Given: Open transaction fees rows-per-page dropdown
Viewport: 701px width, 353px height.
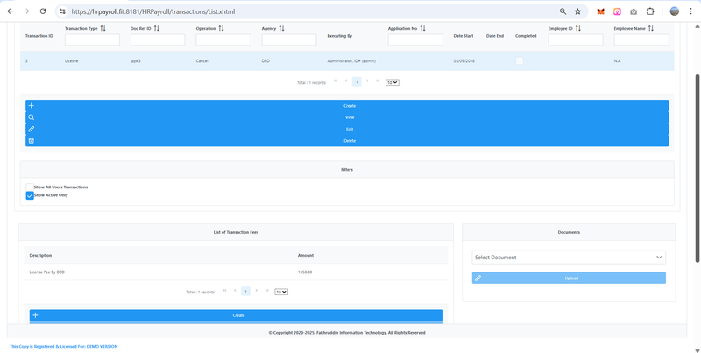Looking at the screenshot, I should [281, 292].
